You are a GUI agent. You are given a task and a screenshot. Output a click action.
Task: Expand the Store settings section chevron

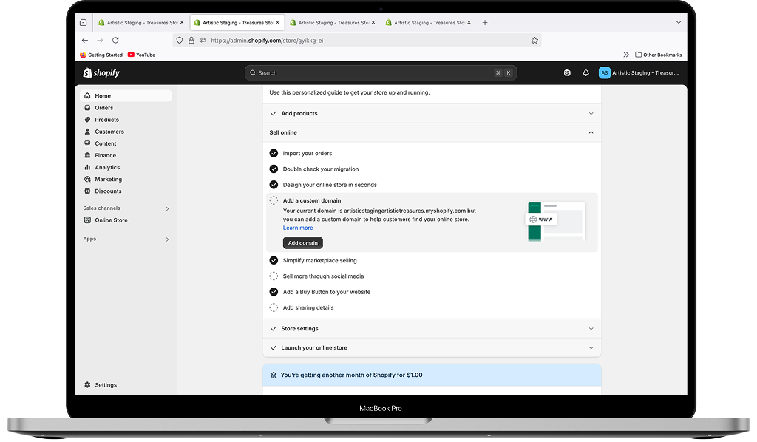click(591, 329)
